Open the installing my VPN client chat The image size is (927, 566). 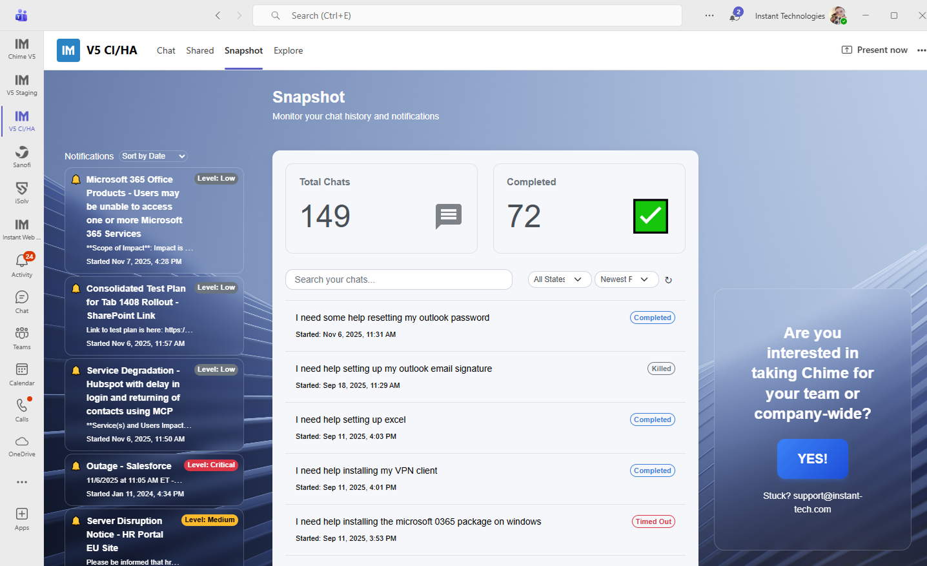click(485, 479)
